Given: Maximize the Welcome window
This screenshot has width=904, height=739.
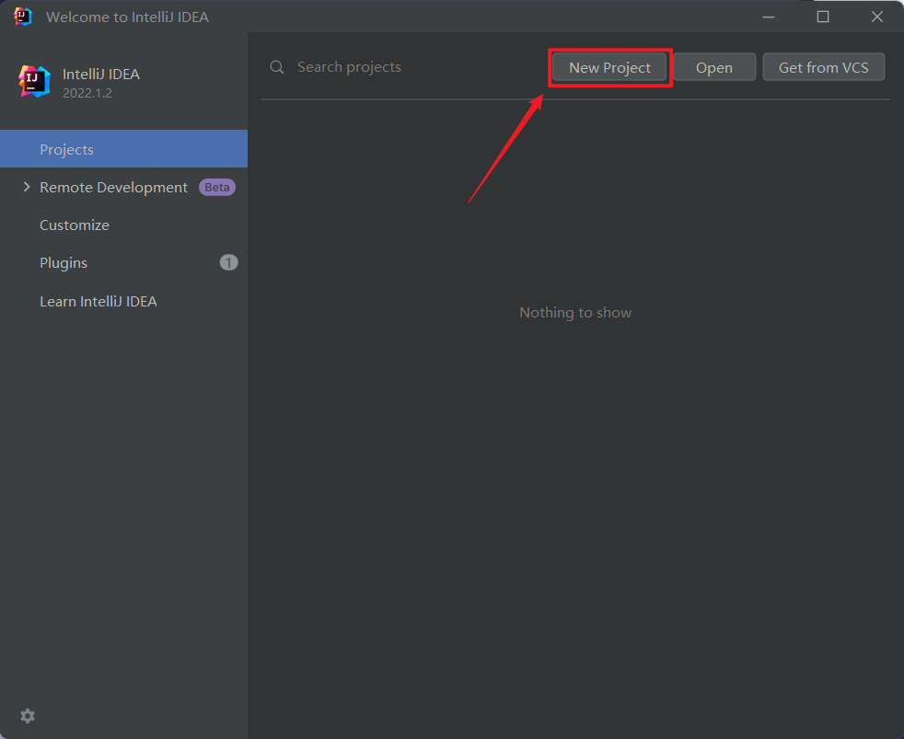Looking at the screenshot, I should [x=823, y=17].
